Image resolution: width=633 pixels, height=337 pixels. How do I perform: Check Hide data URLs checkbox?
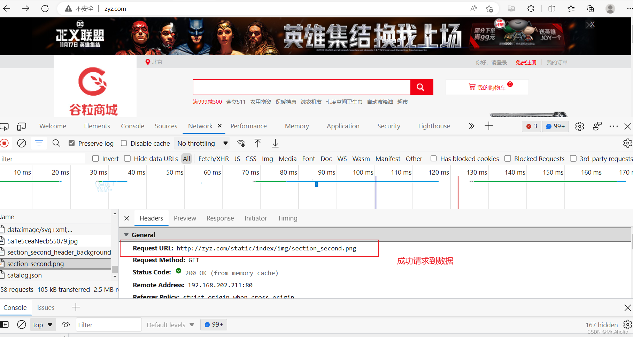[x=128, y=159]
